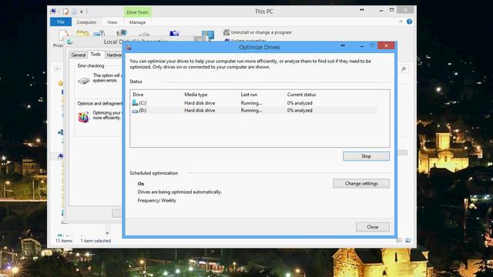Screen dimensions: 493x277
Task: Maximize the This PC window
Action: coord(392,10)
